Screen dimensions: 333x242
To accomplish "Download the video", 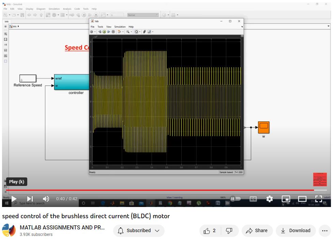I will [x=296, y=231].
